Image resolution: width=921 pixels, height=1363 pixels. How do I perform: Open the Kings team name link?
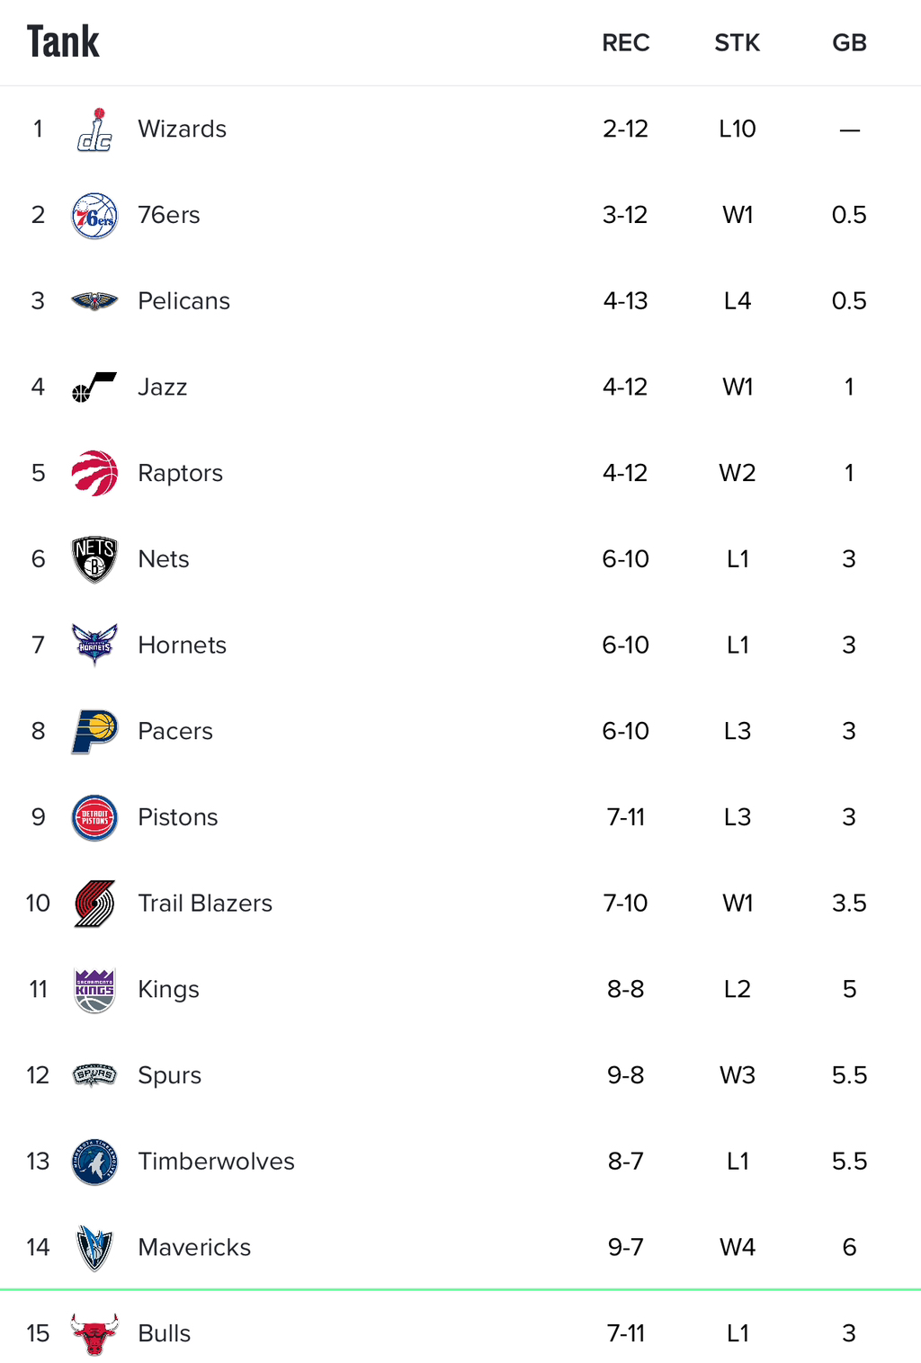pos(168,989)
